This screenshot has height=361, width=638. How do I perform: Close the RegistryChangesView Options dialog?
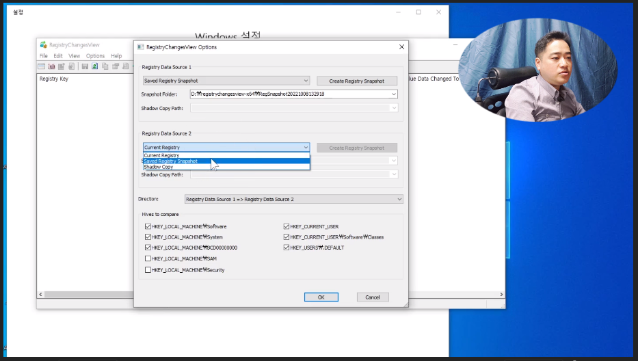[401, 46]
